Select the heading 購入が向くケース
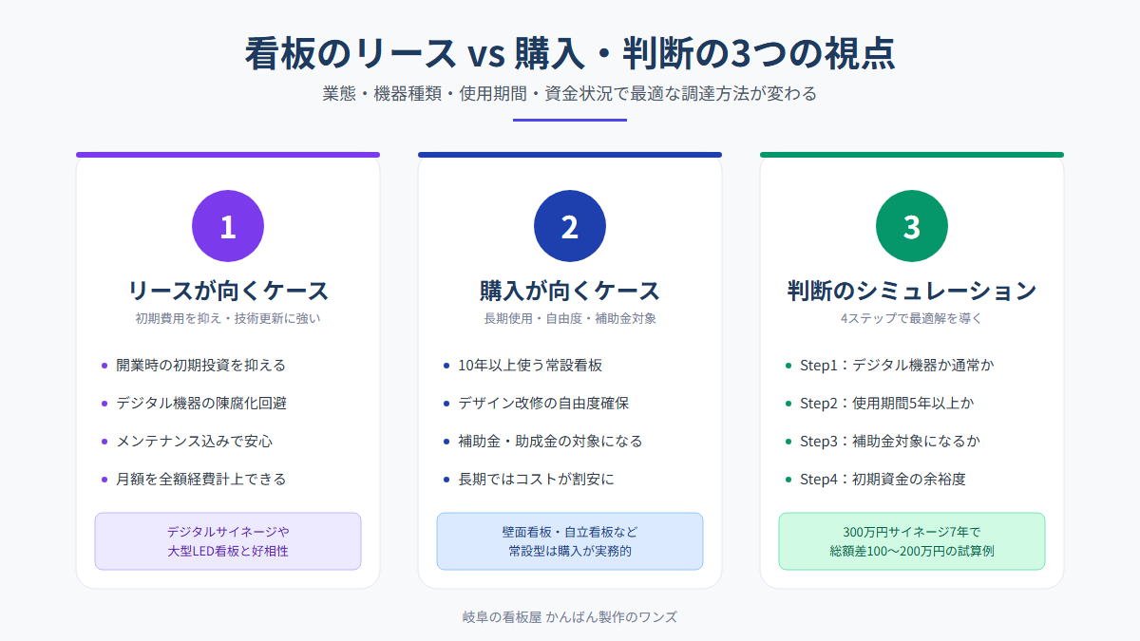 coord(570,290)
